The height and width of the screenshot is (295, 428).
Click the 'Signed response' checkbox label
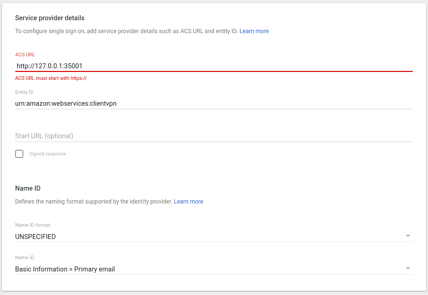tap(47, 154)
